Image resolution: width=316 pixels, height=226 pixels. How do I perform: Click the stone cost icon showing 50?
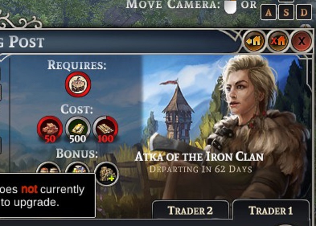[x=50, y=129]
